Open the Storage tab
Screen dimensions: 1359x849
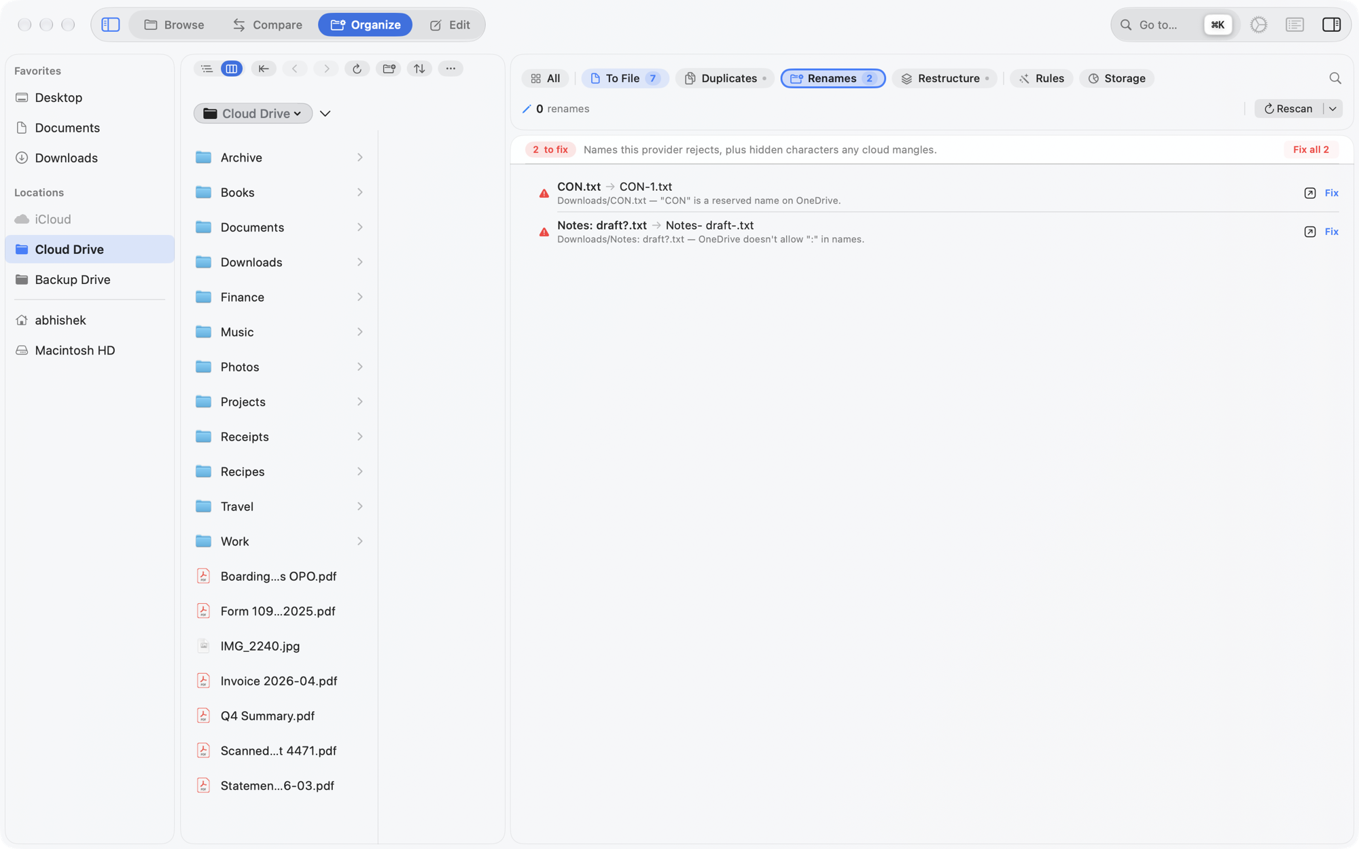(x=1116, y=78)
